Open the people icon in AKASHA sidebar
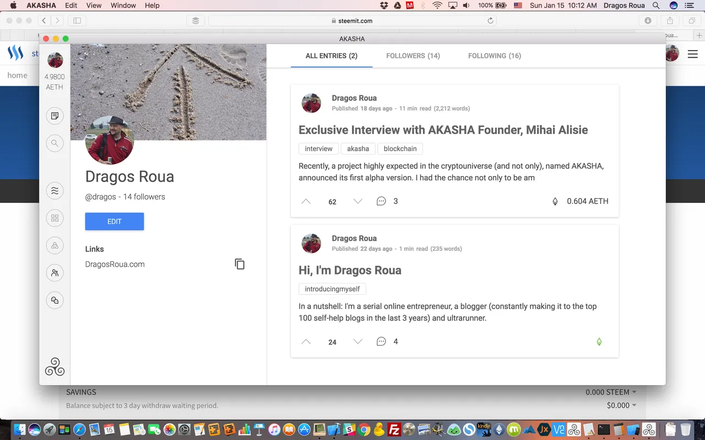Screen dimensions: 705x440 tap(55, 273)
